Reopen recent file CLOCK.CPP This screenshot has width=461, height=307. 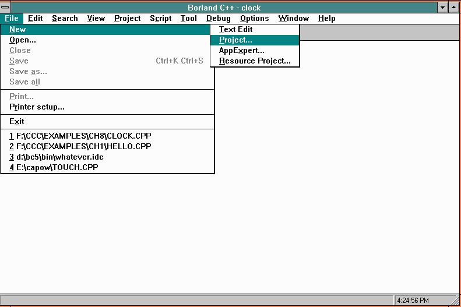[x=107, y=136]
